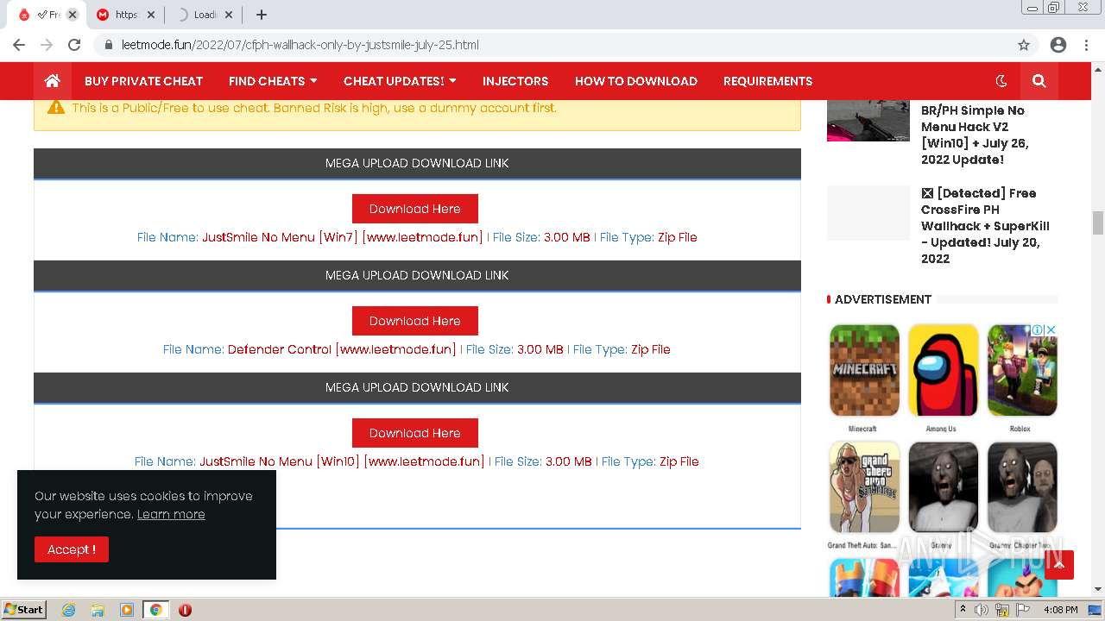Open HOW TO DOWNLOAD page
Image resolution: width=1105 pixels, height=621 pixels.
click(x=636, y=81)
